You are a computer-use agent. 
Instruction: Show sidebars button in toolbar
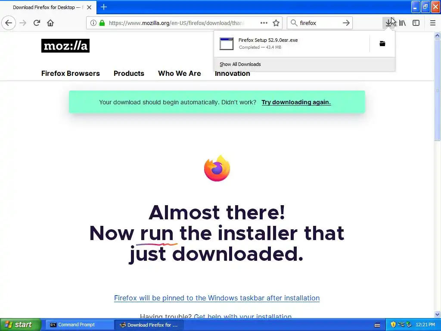coord(416,23)
